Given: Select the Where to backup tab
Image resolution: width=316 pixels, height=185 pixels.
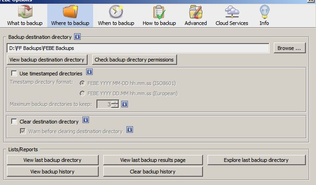Looking at the screenshot, I should [70, 16].
